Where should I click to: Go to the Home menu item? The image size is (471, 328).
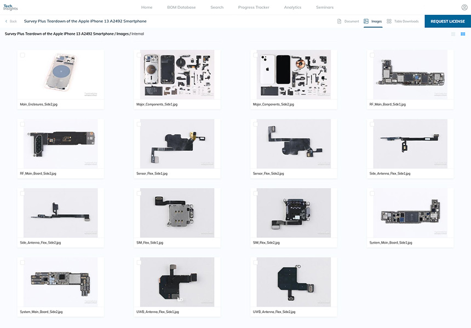click(x=147, y=7)
